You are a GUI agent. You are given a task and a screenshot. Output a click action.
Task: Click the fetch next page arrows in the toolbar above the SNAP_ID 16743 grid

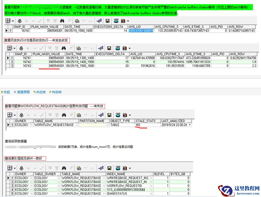point(48,21)
